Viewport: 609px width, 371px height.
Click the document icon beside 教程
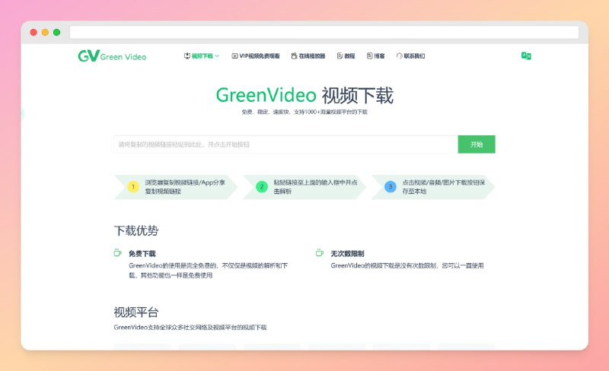point(340,56)
